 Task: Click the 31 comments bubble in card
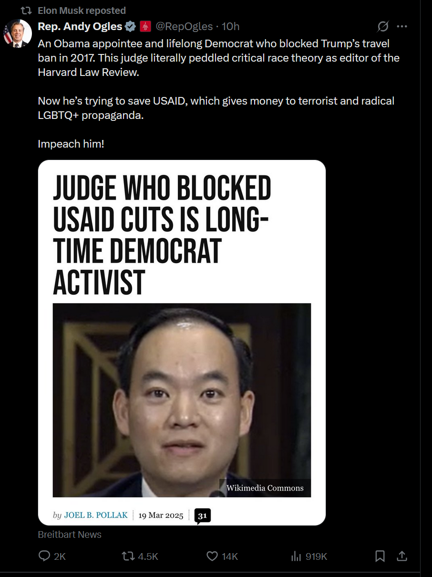(203, 516)
